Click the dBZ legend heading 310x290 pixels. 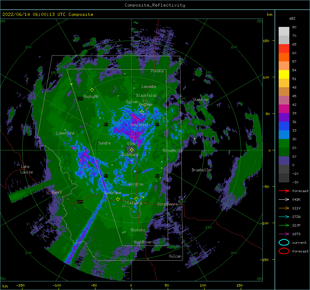point(292,18)
